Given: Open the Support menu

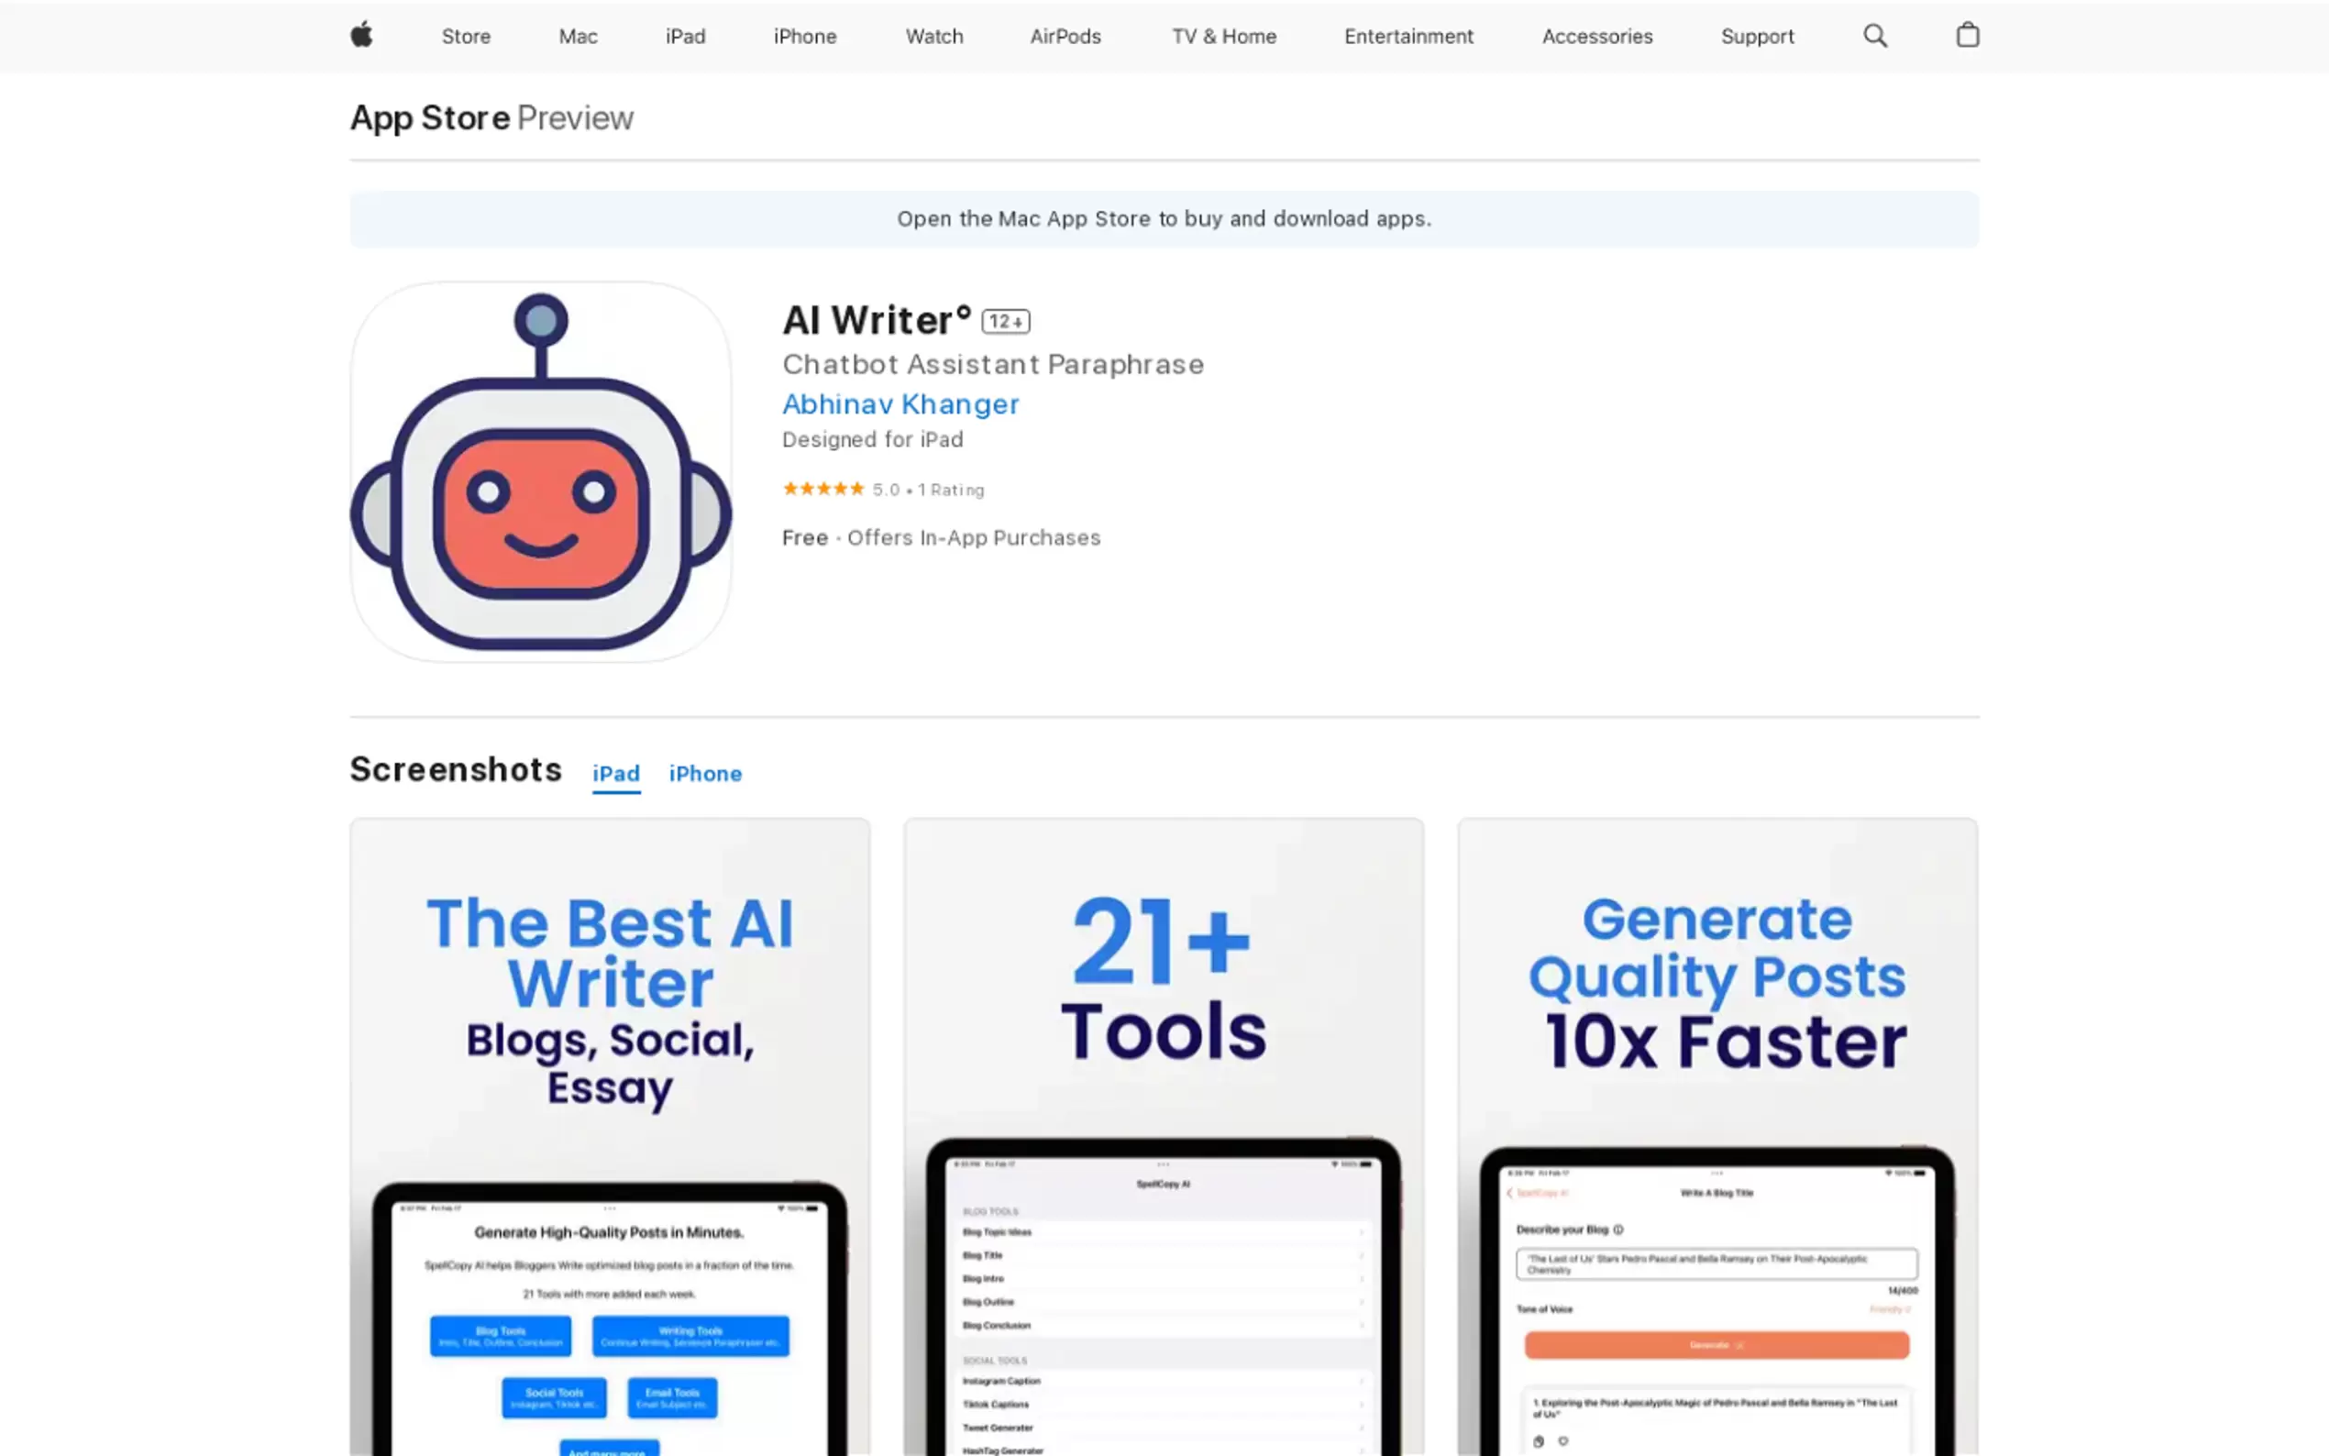Looking at the screenshot, I should (x=1757, y=37).
